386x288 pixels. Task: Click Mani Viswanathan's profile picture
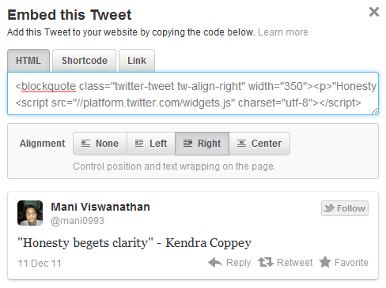pos(30,213)
